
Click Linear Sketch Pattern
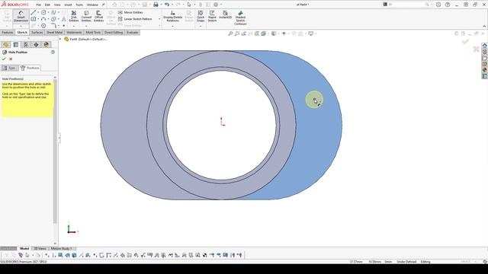coord(135,19)
